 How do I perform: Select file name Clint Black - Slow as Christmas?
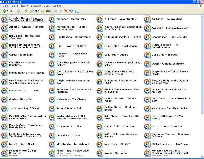pos(22,64)
